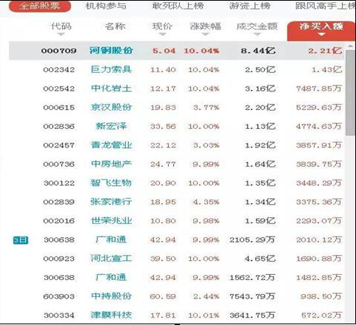Click stock code 002839

click(x=59, y=202)
